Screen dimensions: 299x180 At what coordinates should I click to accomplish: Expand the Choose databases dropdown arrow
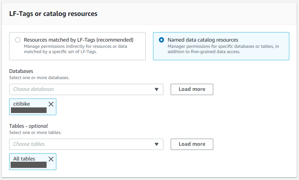pyautogui.click(x=157, y=89)
